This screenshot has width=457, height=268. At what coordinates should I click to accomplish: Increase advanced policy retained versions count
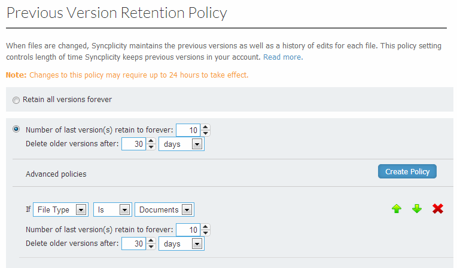click(x=206, y=227)
